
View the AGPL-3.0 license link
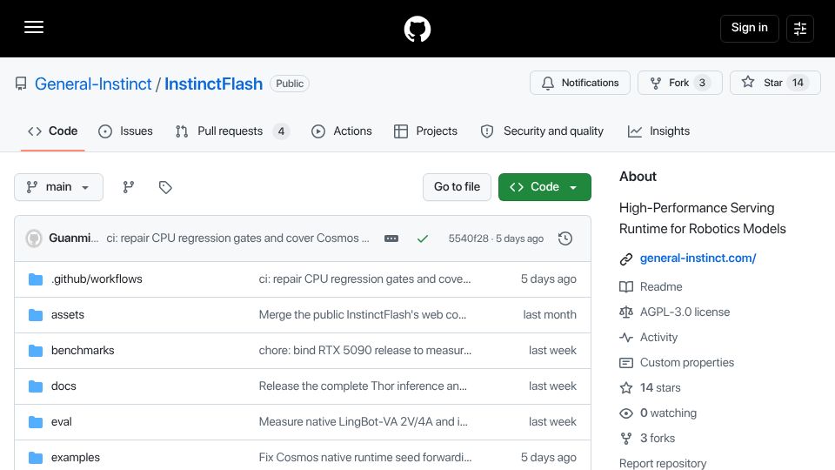(685, 312)
